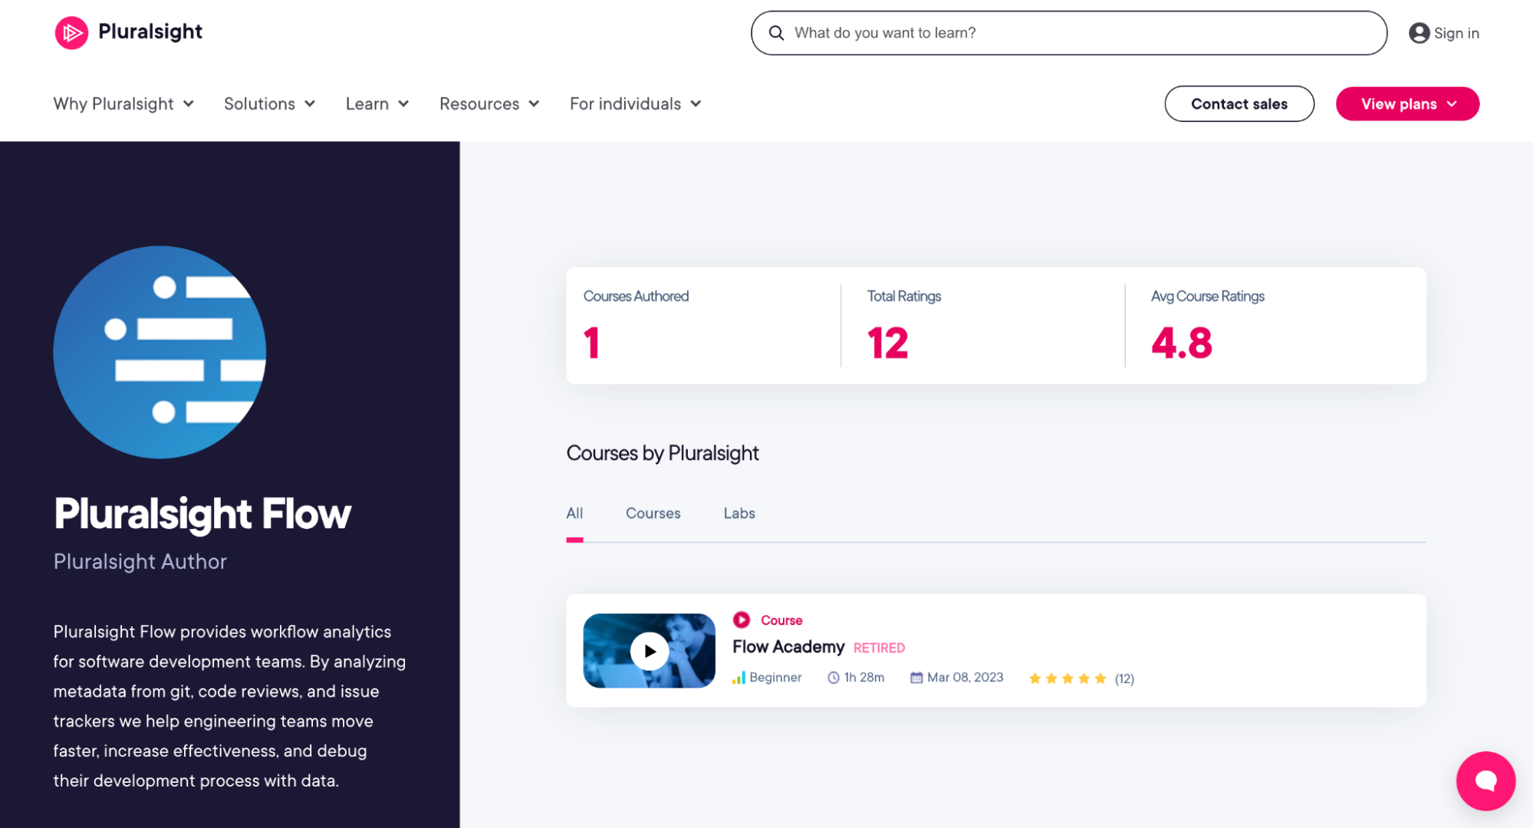The image size is (1533, 828).
Task: Click the 1h 28m duration text
Action: click(x=864, y=678)
